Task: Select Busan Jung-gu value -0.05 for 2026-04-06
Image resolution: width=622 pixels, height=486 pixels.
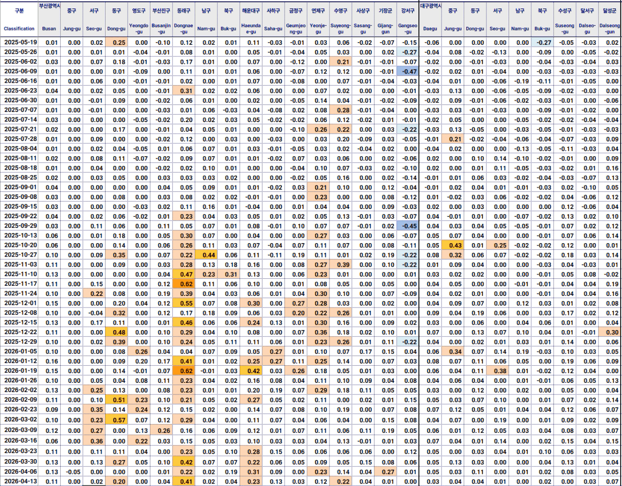Action: [72, 472]
